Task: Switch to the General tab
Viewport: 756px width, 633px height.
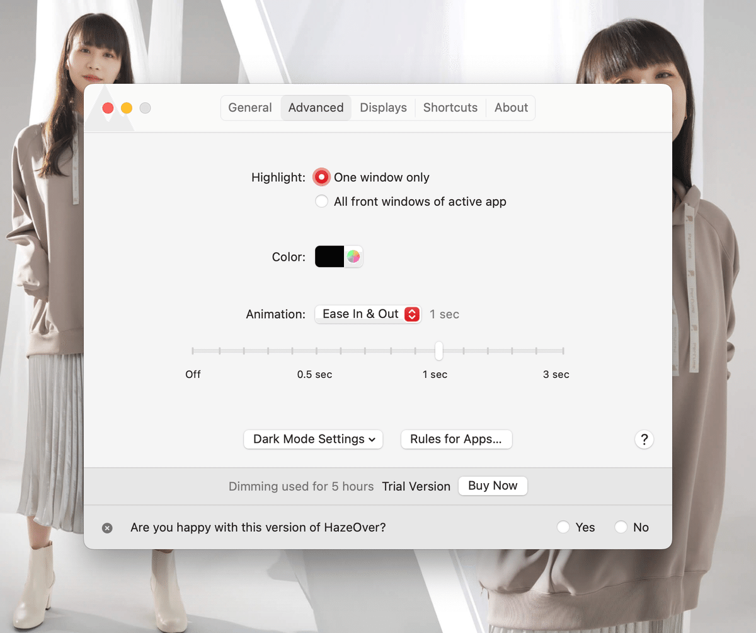Action: coord(250,108)
